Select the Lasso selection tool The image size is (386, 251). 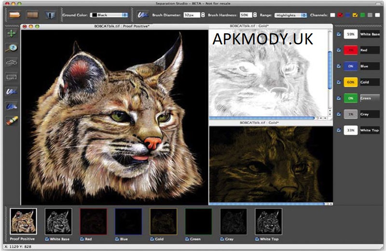[x=11, y=62]
